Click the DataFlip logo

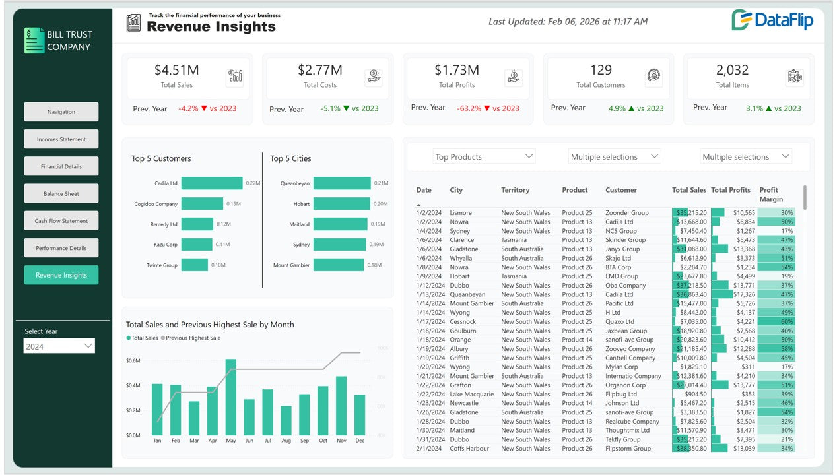point(772,20)
